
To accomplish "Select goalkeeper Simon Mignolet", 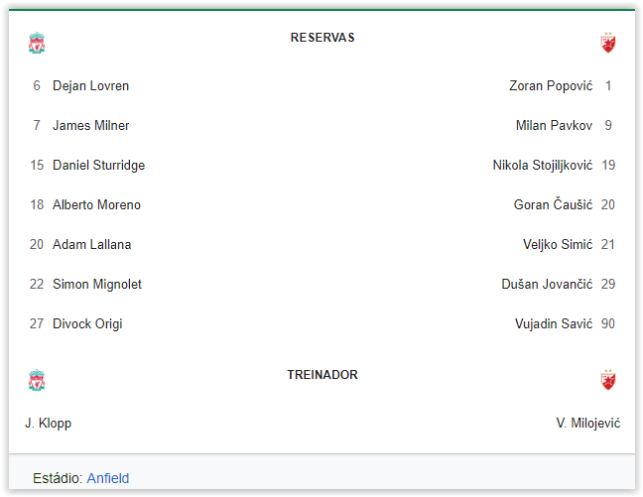I will coord(97,284).
